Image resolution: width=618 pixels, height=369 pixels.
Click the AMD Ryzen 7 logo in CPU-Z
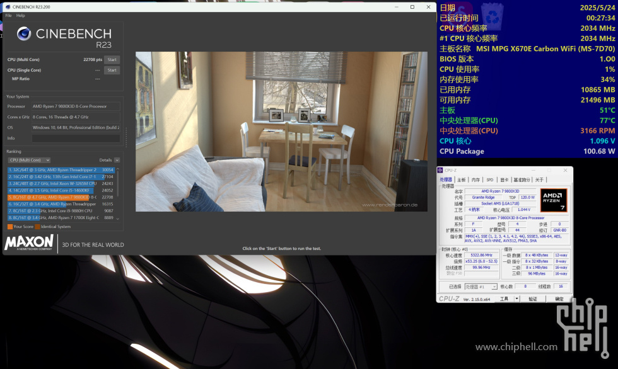tap(554, 200)
